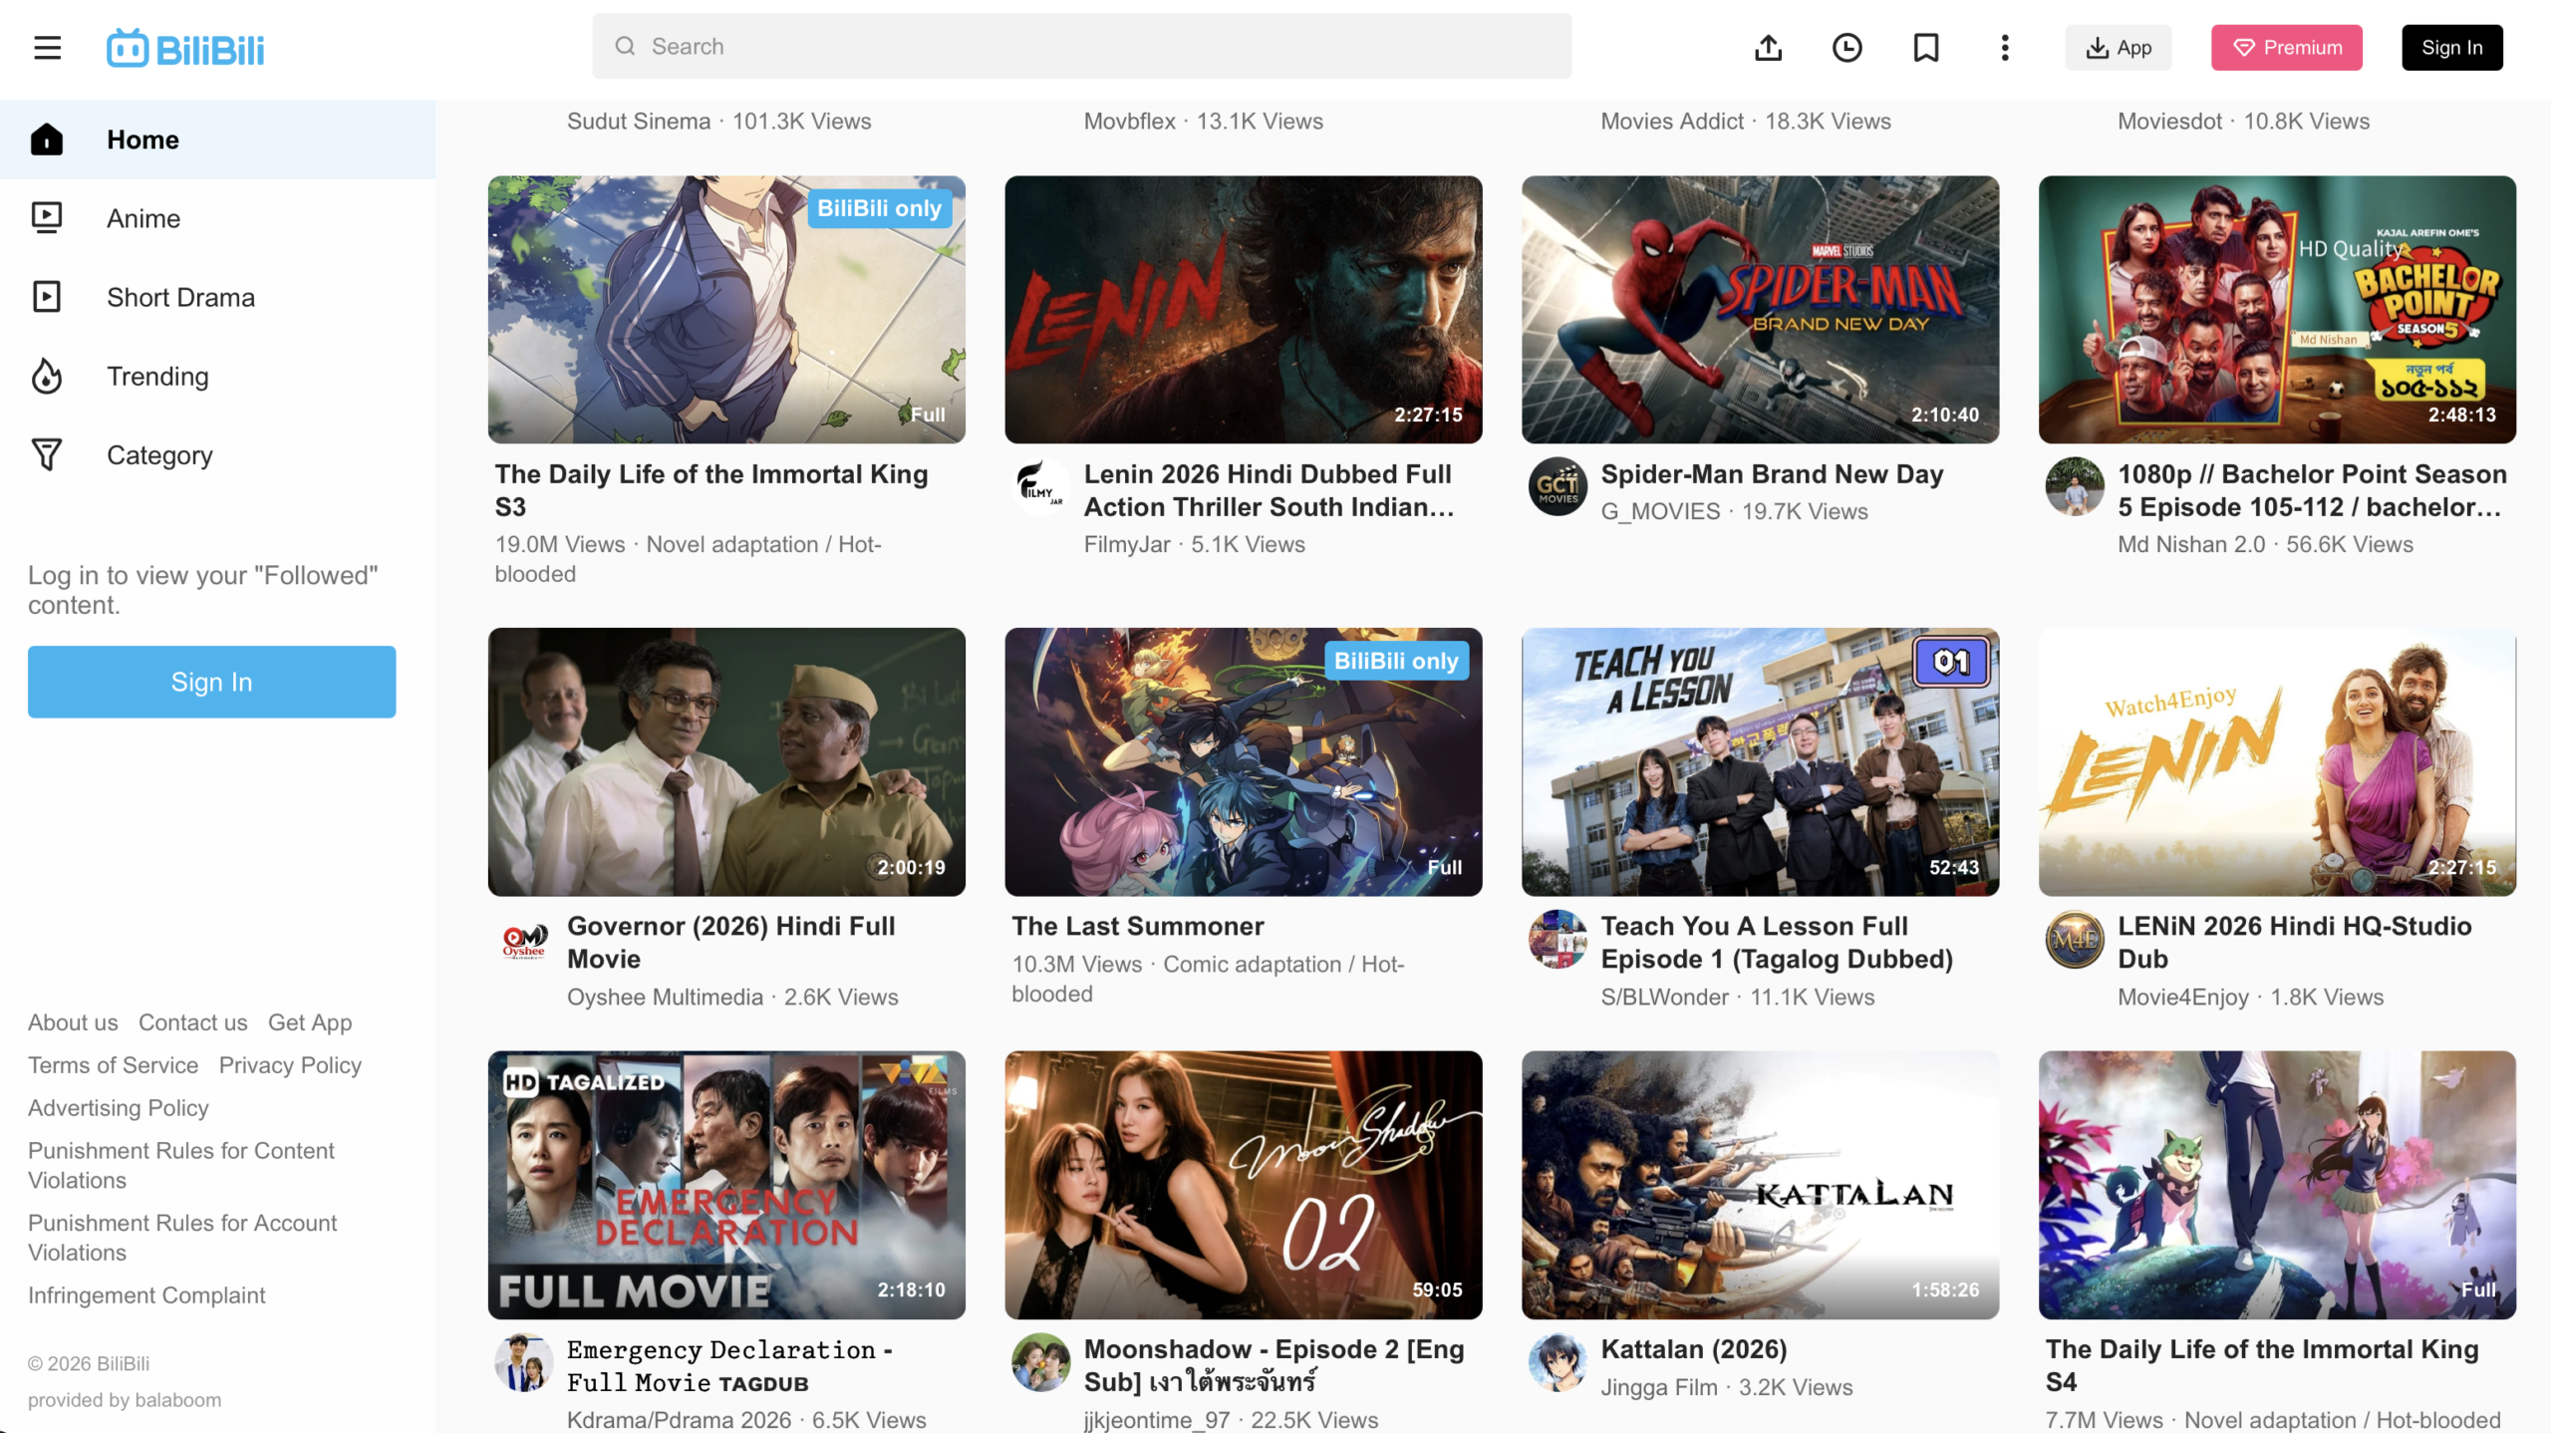Open the Terms of Service link

(x=114, y=1065)
